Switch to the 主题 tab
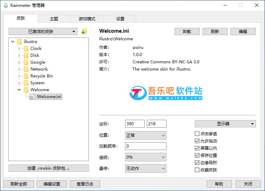 point(54,19)
